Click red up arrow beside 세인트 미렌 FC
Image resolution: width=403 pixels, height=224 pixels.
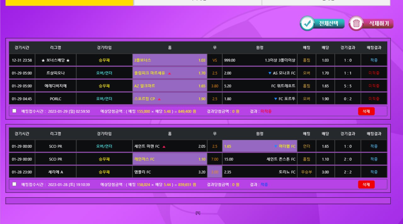(x=164, y=146)
